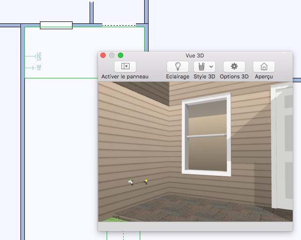Close the Vue 3D window

click(x=103, y=55)
